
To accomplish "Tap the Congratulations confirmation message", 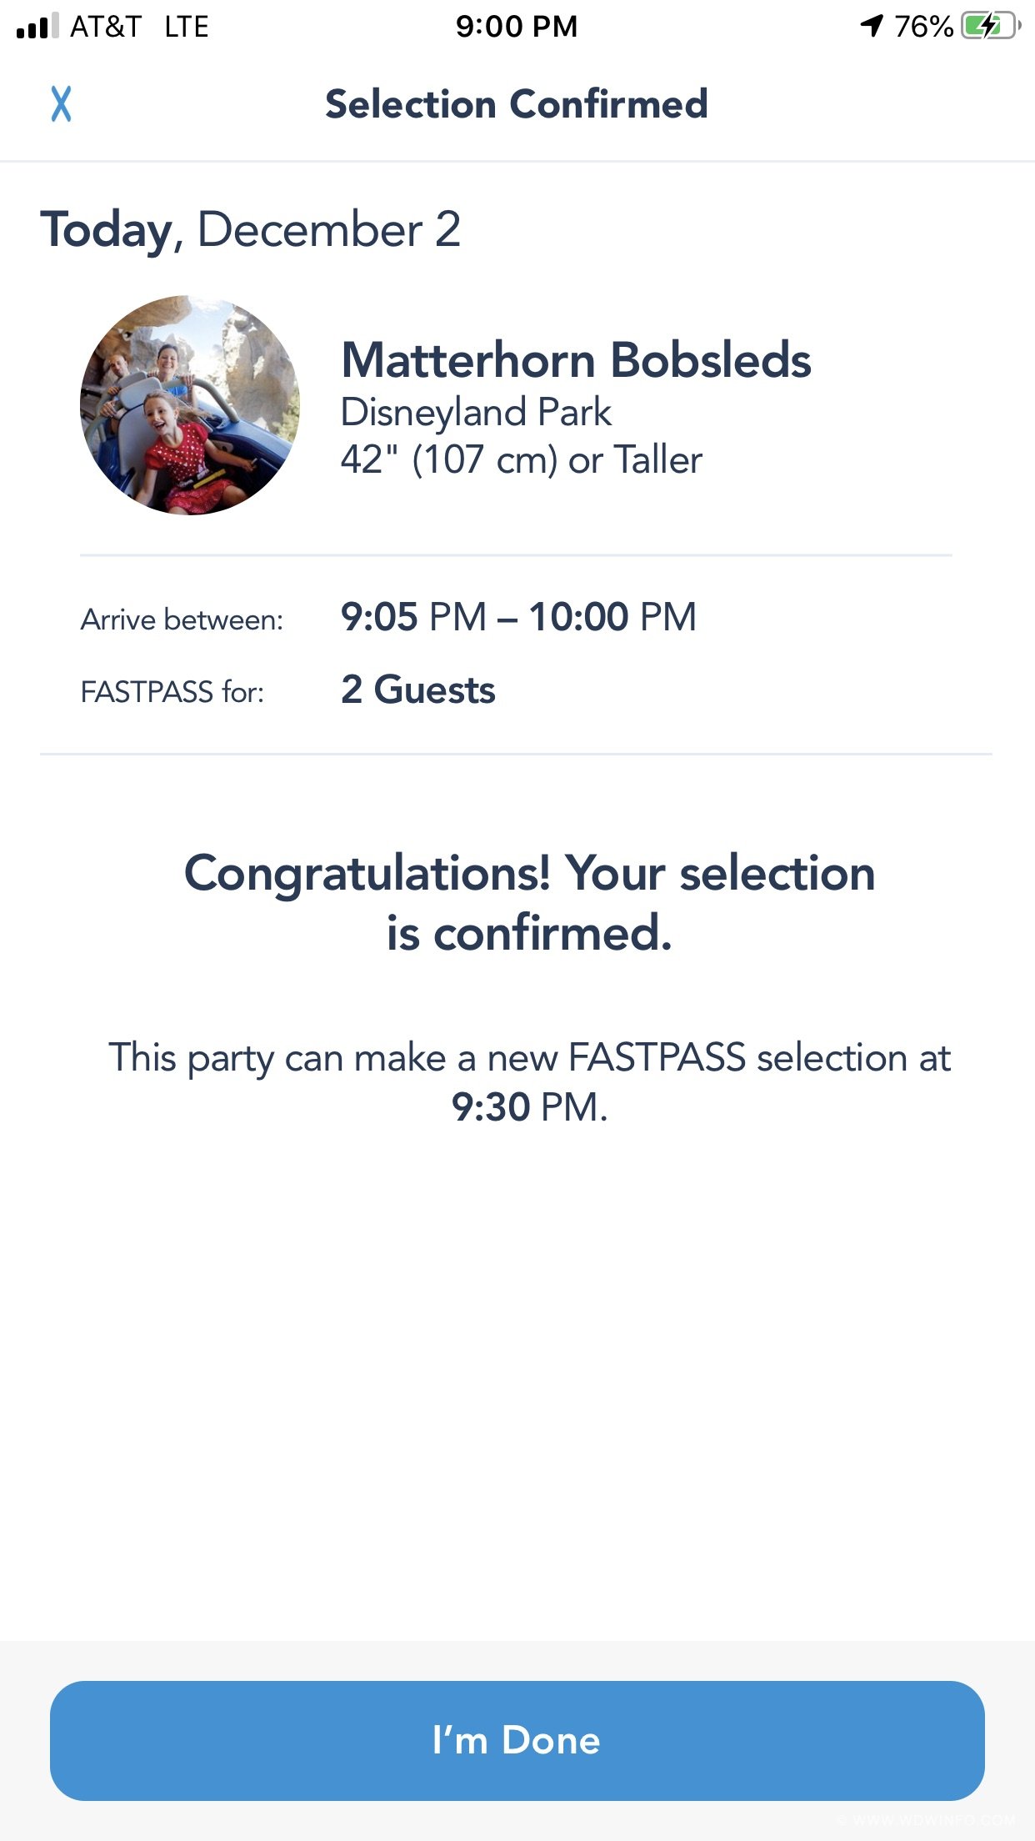I will (x=529, y=903).
